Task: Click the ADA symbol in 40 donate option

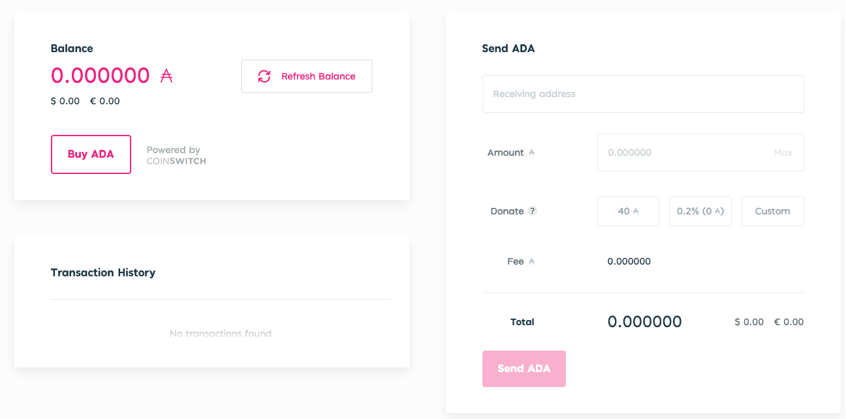Action: (636, 211)
